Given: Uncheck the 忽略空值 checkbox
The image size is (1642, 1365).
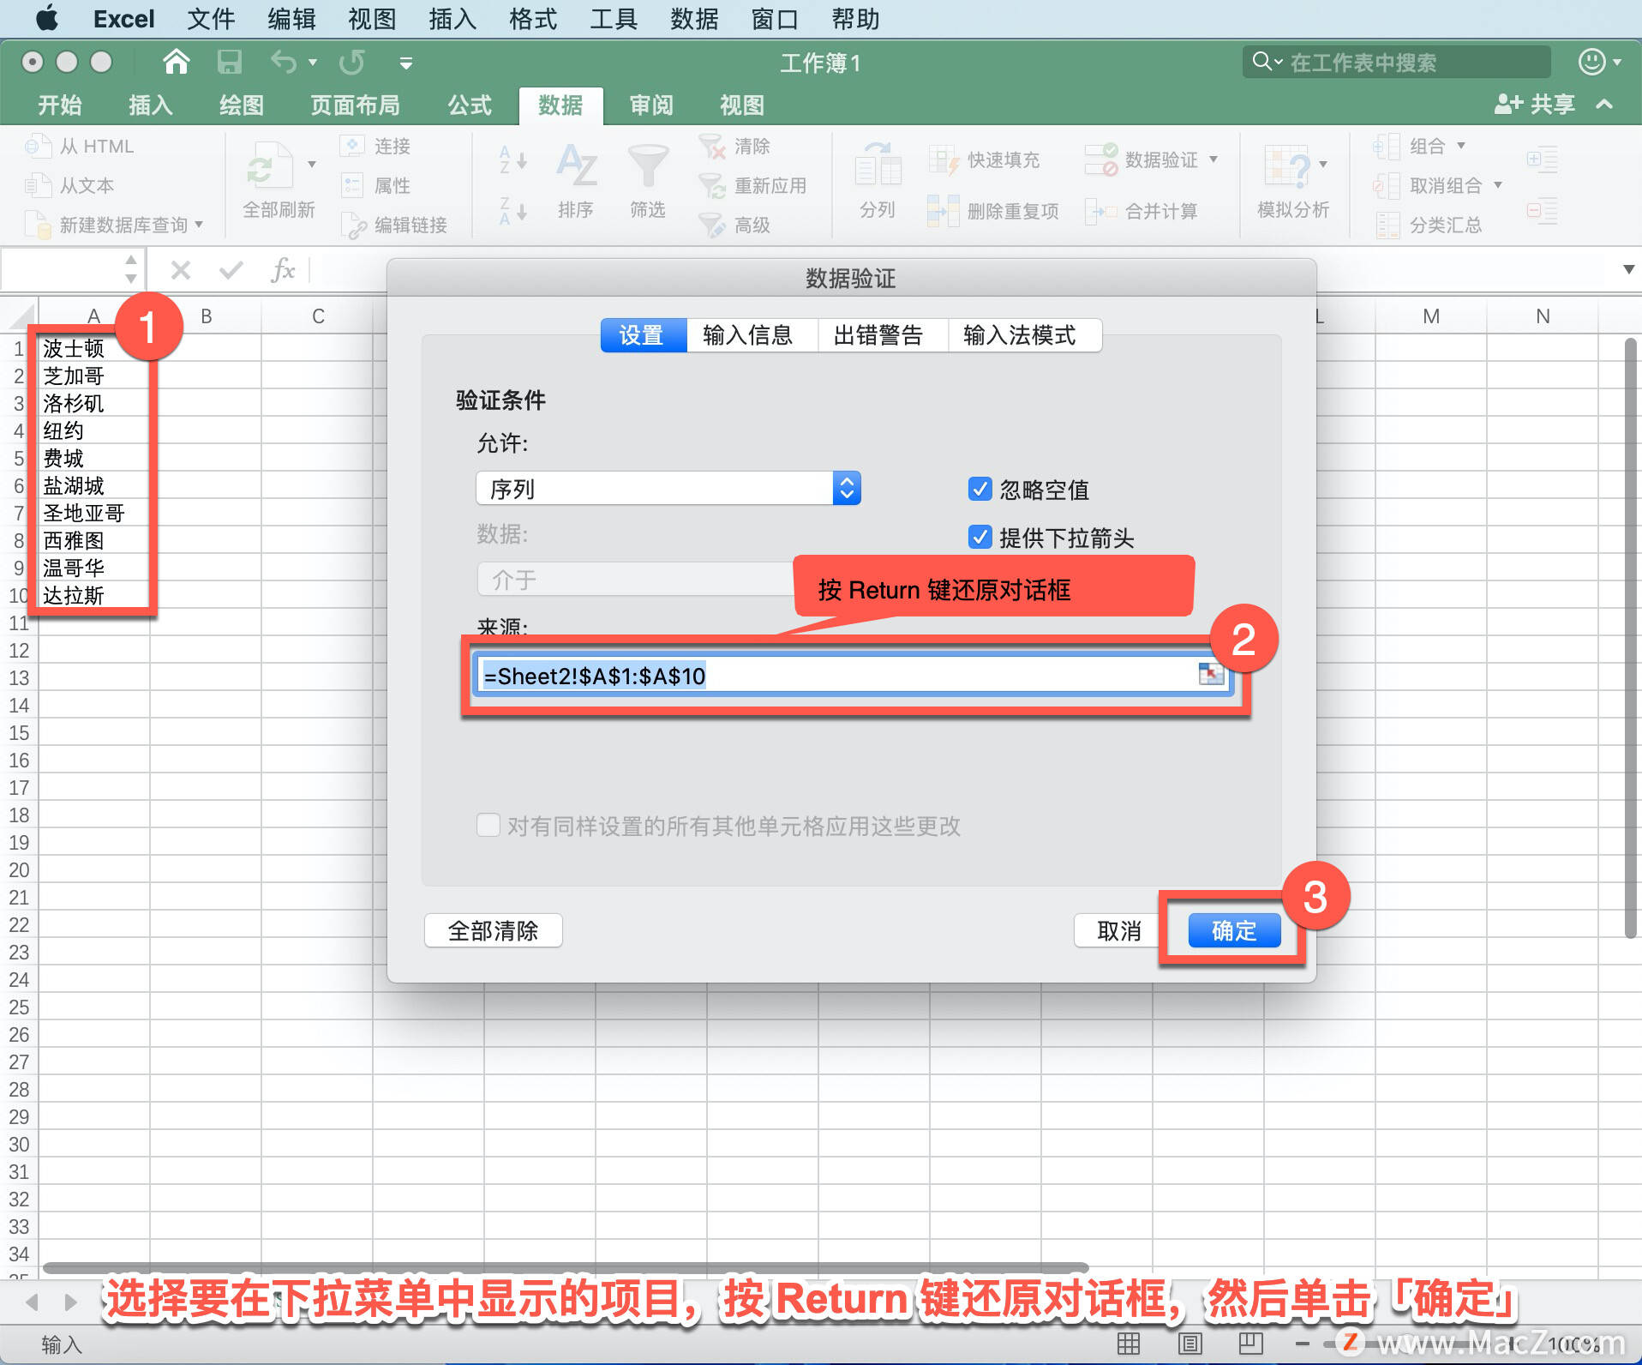Looking at the screenshot, I should pyautogui.click(x=980, y=489).
